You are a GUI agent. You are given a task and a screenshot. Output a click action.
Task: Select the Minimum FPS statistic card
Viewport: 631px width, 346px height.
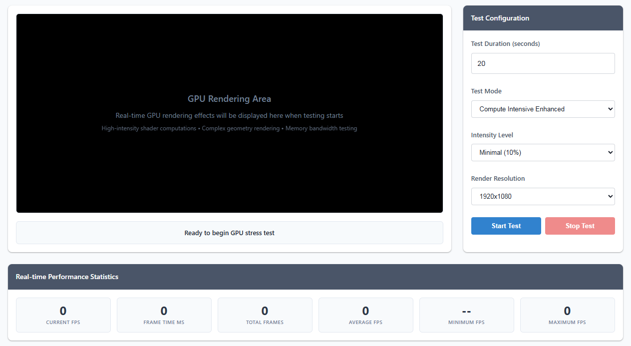coord(466,315)
